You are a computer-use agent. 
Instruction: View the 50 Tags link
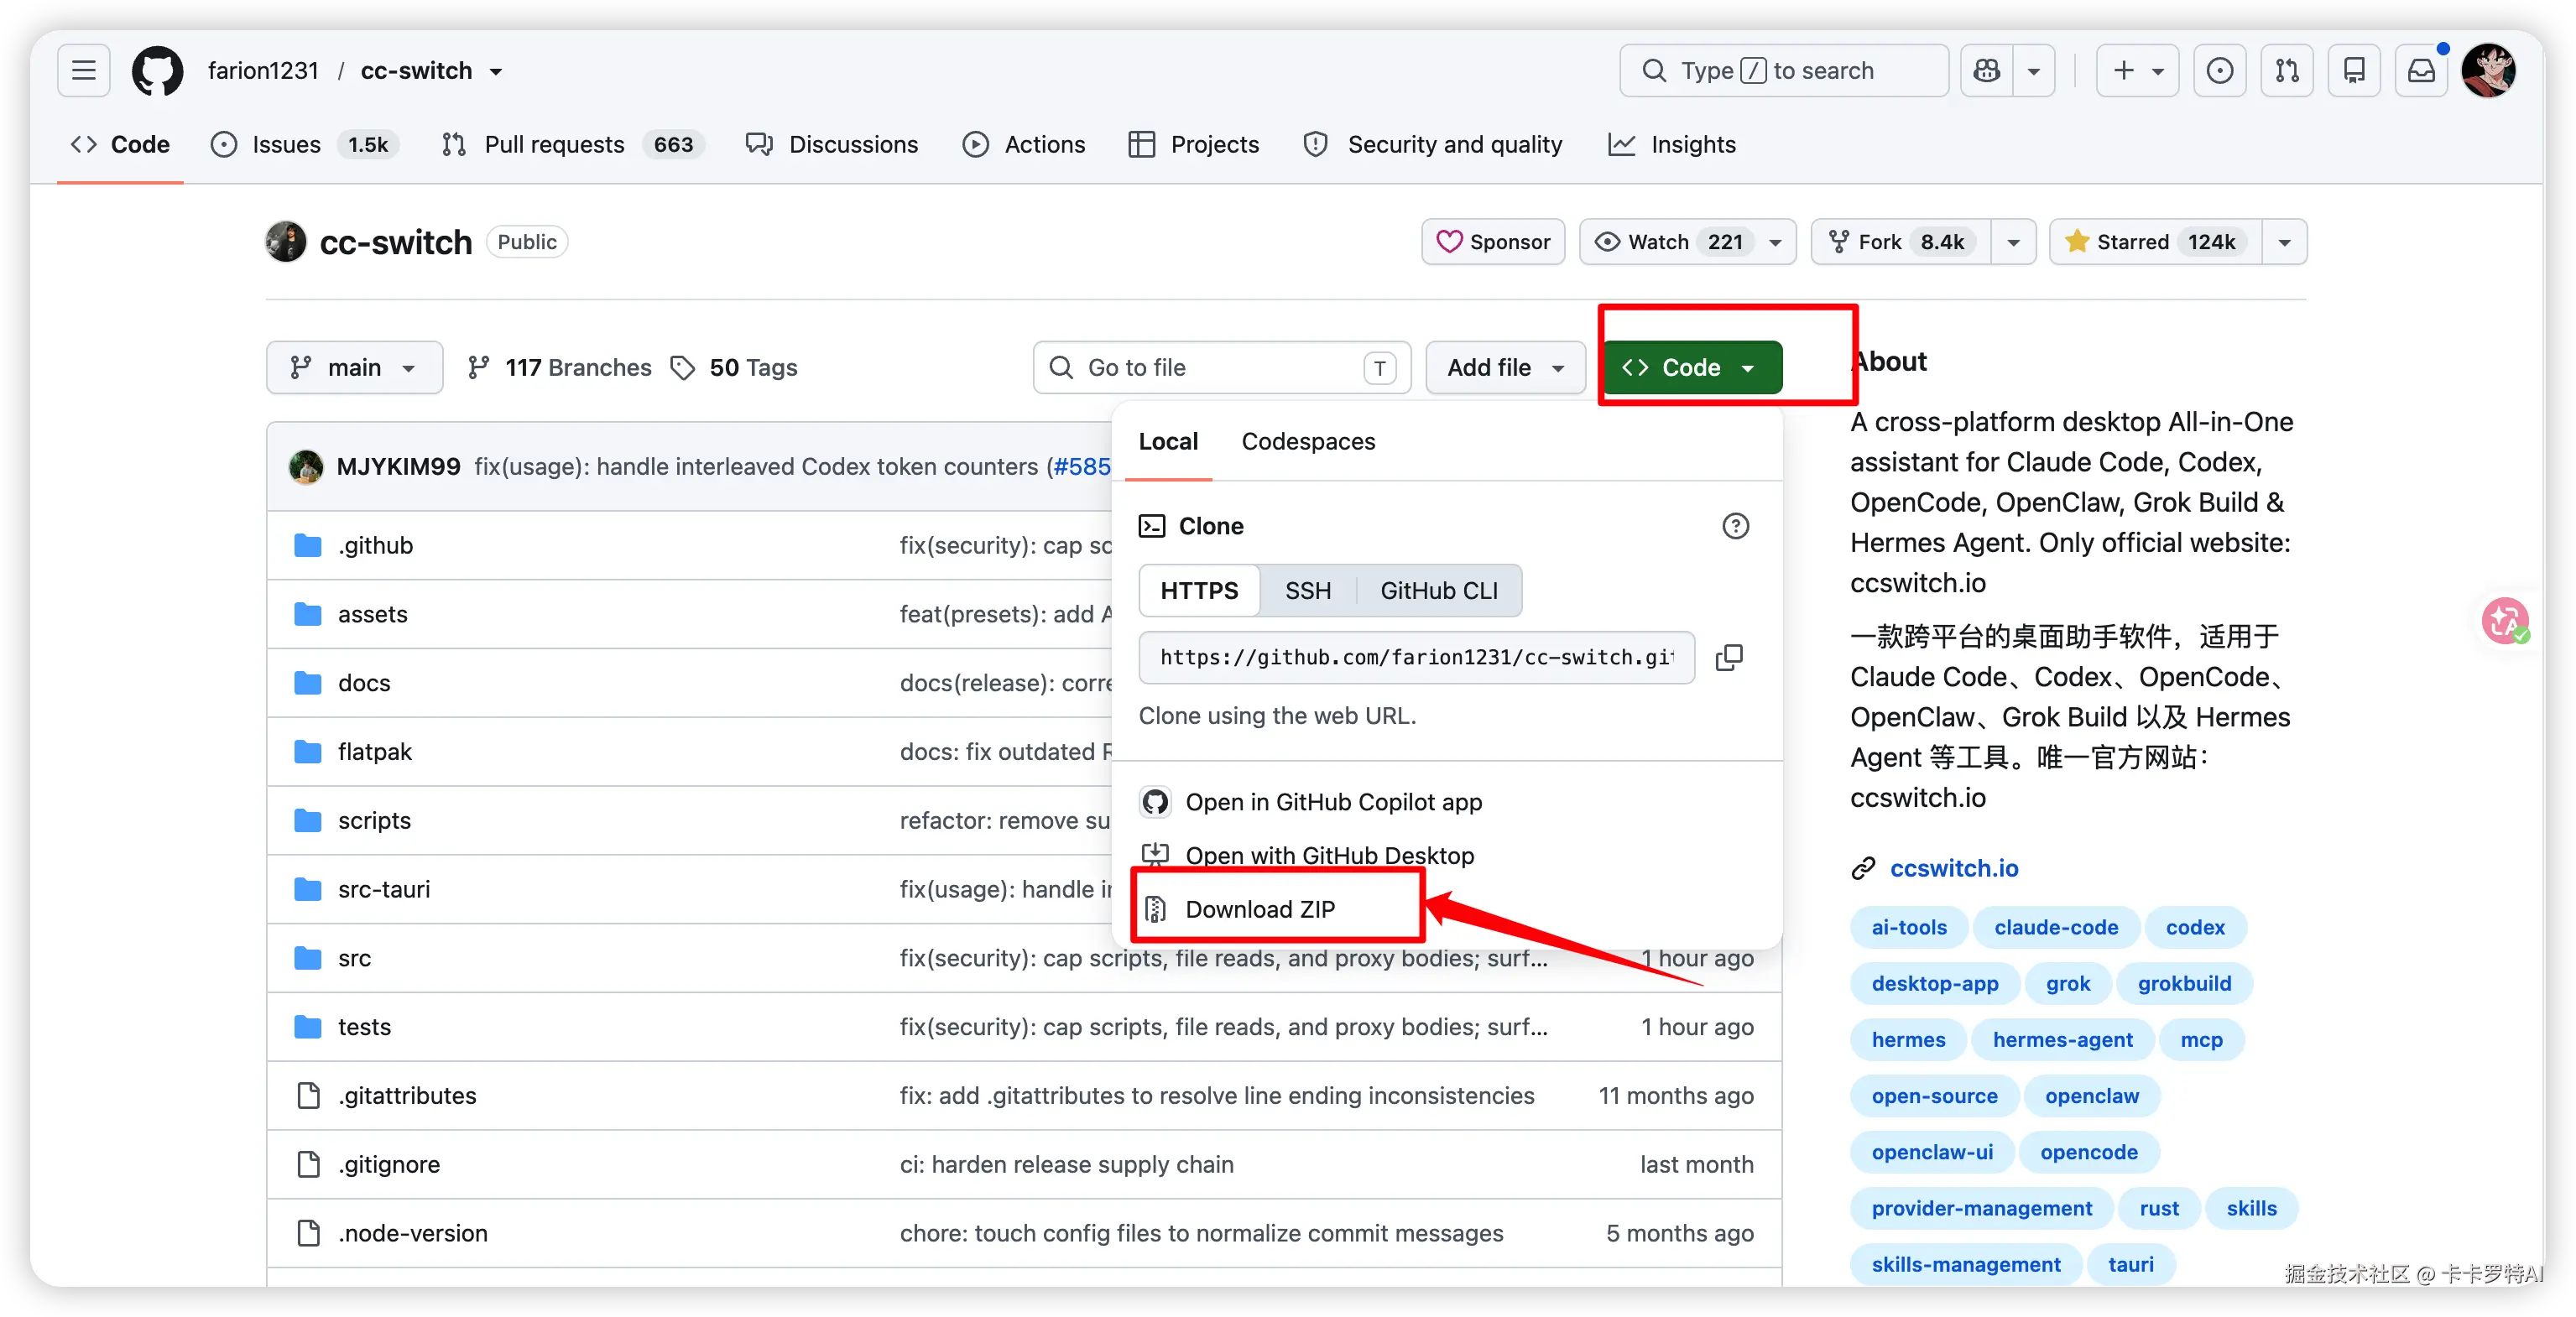point(734,368)
